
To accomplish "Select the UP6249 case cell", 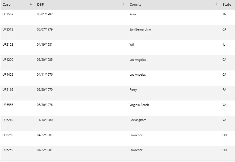I will pos(8,120).
